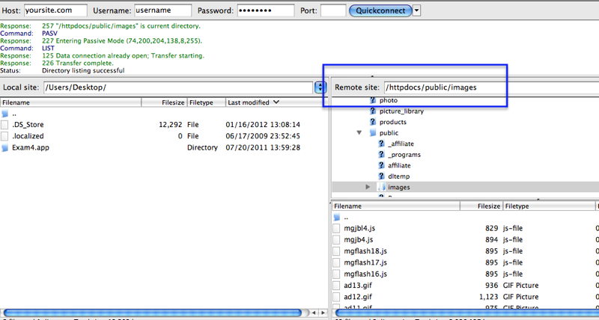Select the ad12.gif file name
This screenshot has width=599, height=320.
tap(358, 297)
